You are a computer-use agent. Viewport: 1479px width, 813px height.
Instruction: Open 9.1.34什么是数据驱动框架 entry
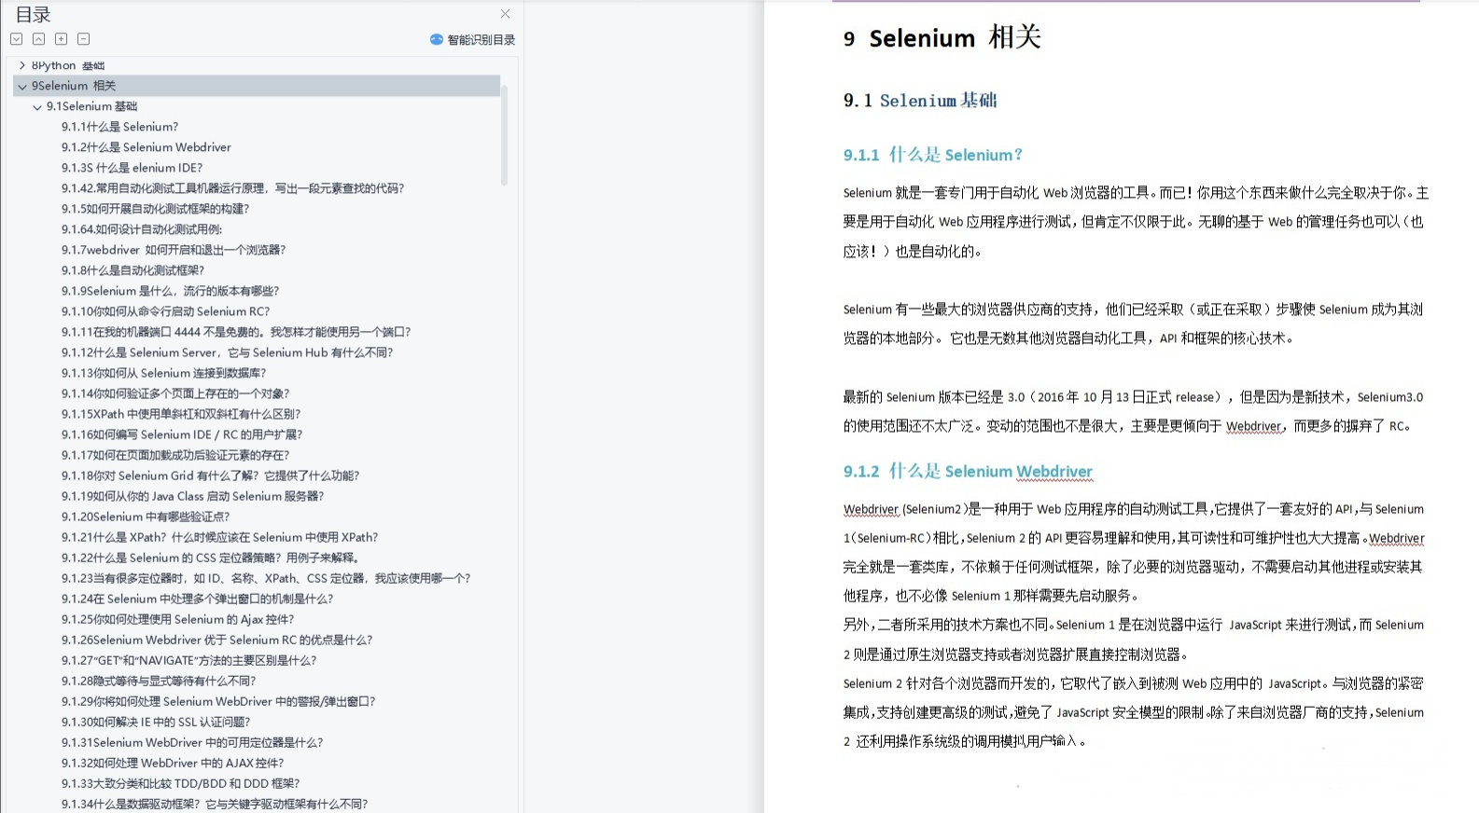(215, 804)
